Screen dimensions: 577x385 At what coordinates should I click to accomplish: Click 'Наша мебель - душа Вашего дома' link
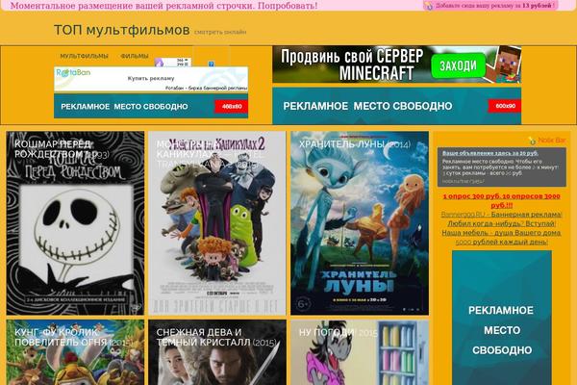tap(502, 233)
